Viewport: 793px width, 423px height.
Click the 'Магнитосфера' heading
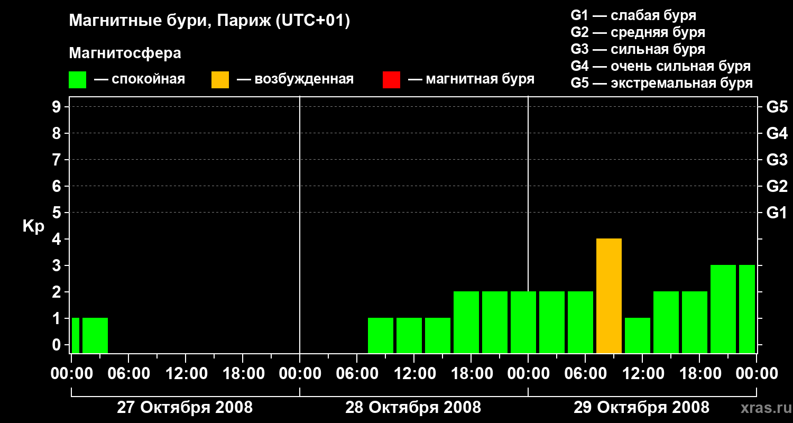coord(125,53)
